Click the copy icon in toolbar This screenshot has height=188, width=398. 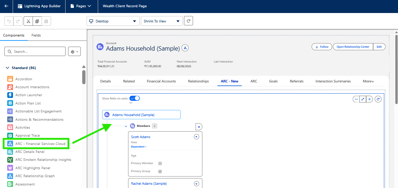37,21
